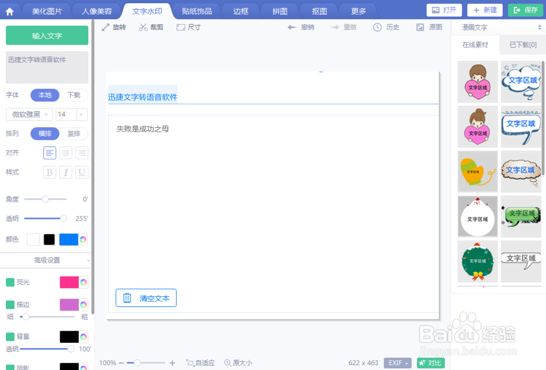Align text to the left

50,153
